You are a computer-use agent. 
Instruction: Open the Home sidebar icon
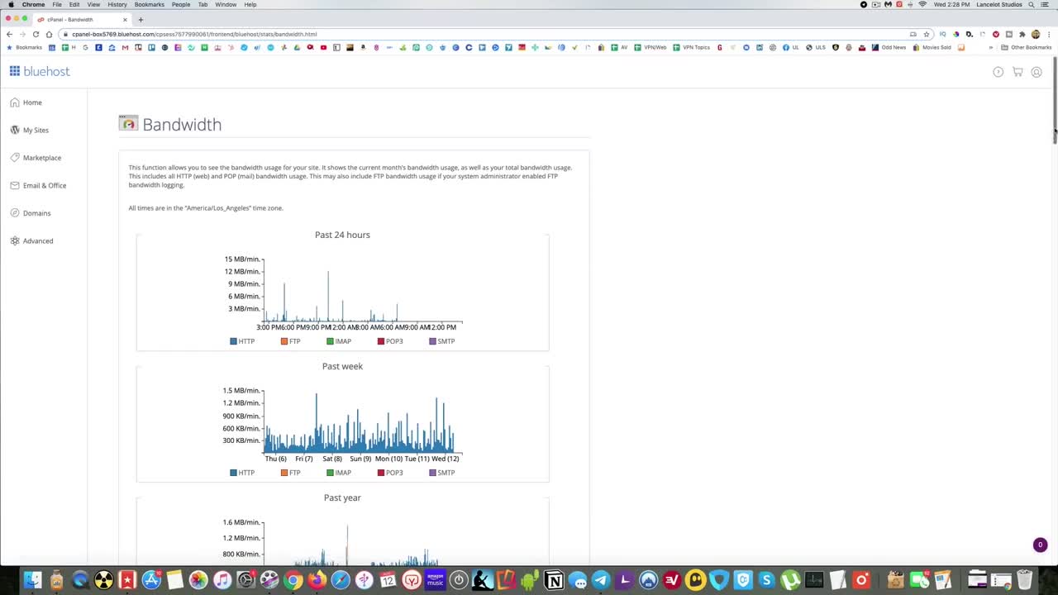coord(15,102)
